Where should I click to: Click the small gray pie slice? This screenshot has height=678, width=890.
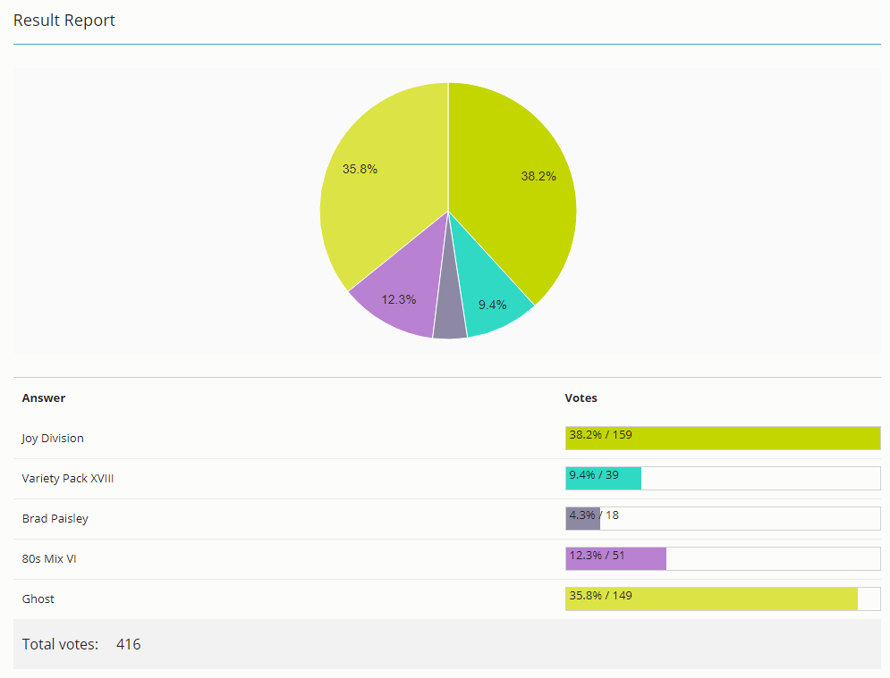coord(450,306)
